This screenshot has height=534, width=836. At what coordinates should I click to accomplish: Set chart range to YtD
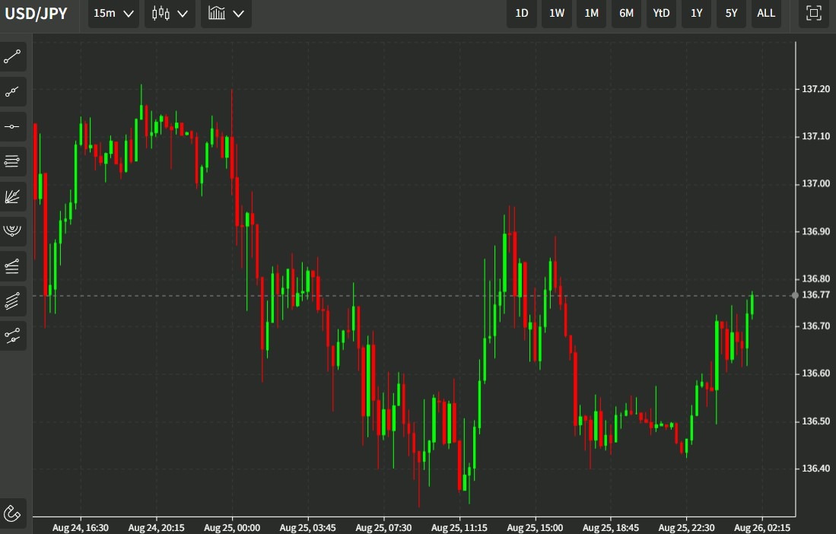tap(661, 14)
